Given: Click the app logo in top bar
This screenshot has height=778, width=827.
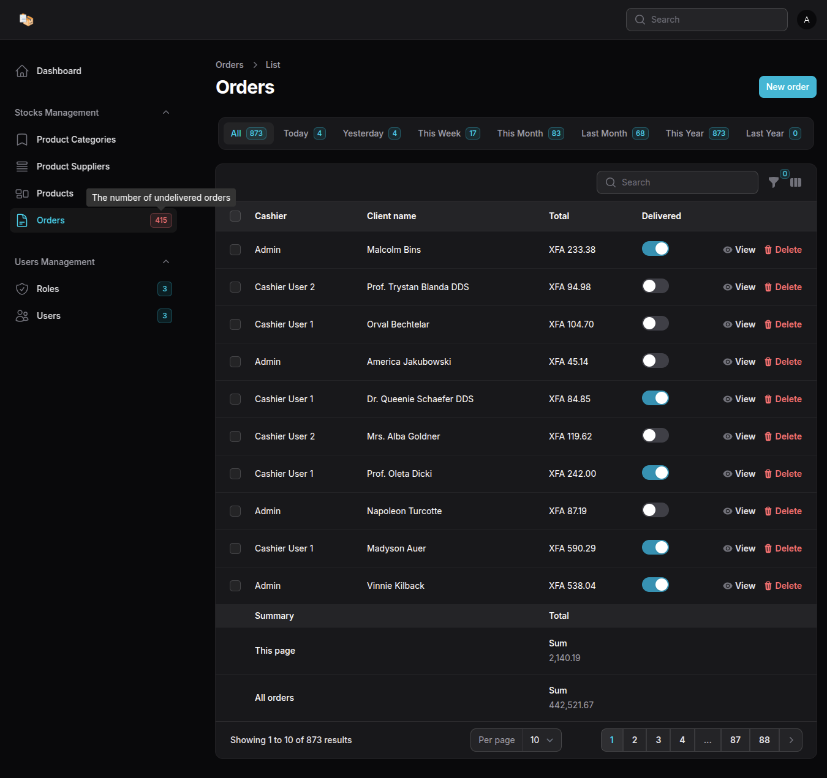Looking at the screenshot, I should [x=26, y=20].
